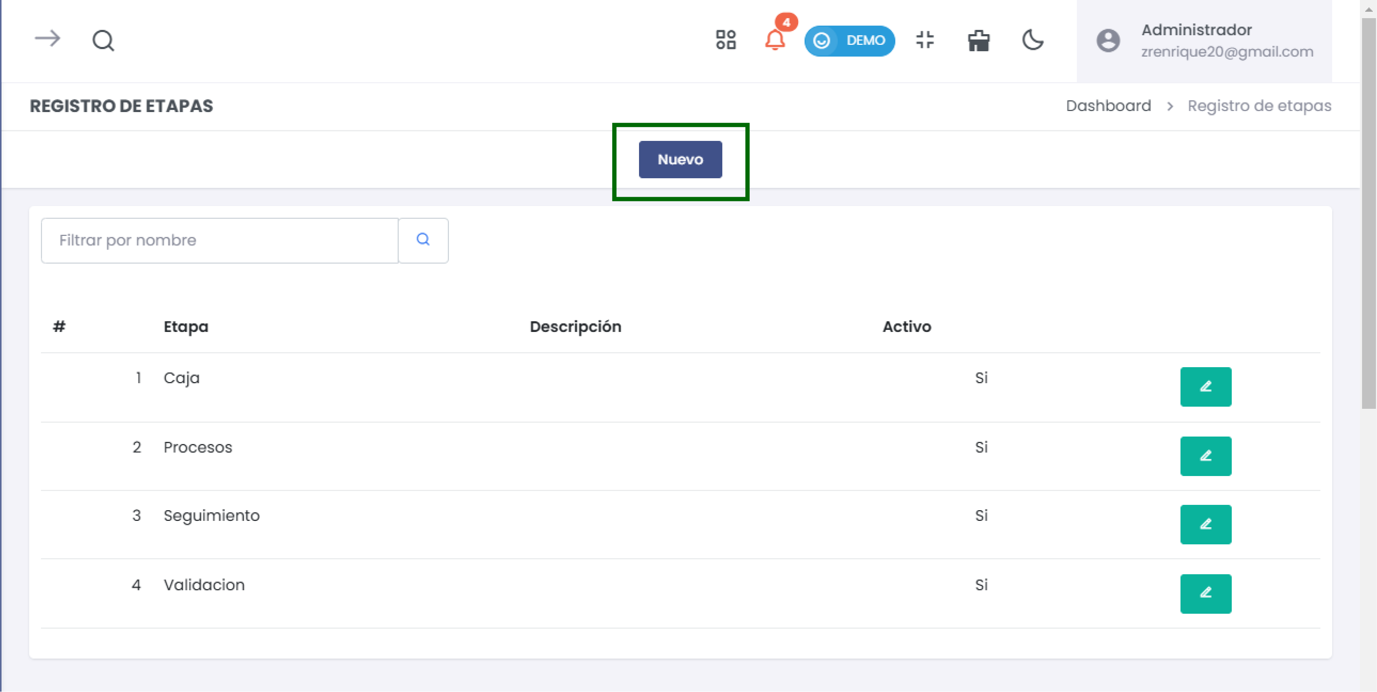
Task: Focus the Filtrar por nombre field
Action: coord(219,241)
